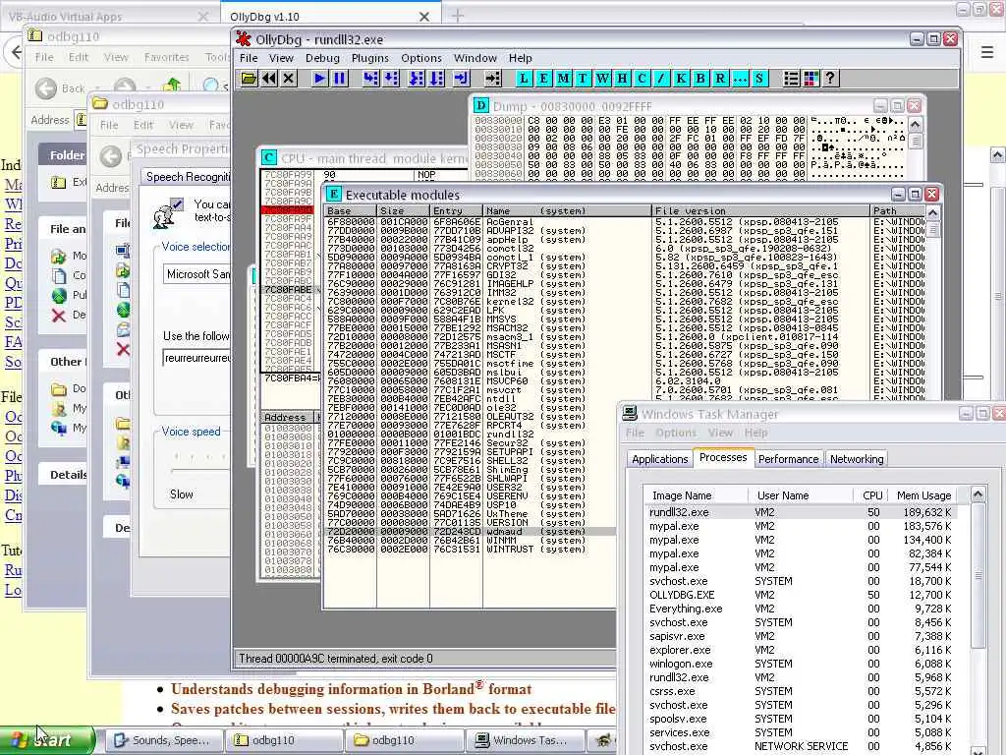Click Dump window scroll-up arrow
This screenshot has height=755, width=1006.
pyautogui.click(x=916, y=124)
